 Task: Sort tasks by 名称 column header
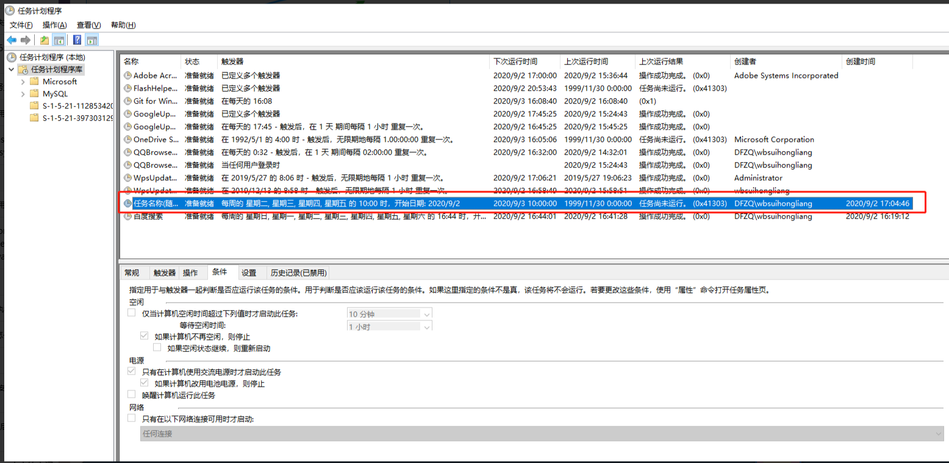pos(131,62)
